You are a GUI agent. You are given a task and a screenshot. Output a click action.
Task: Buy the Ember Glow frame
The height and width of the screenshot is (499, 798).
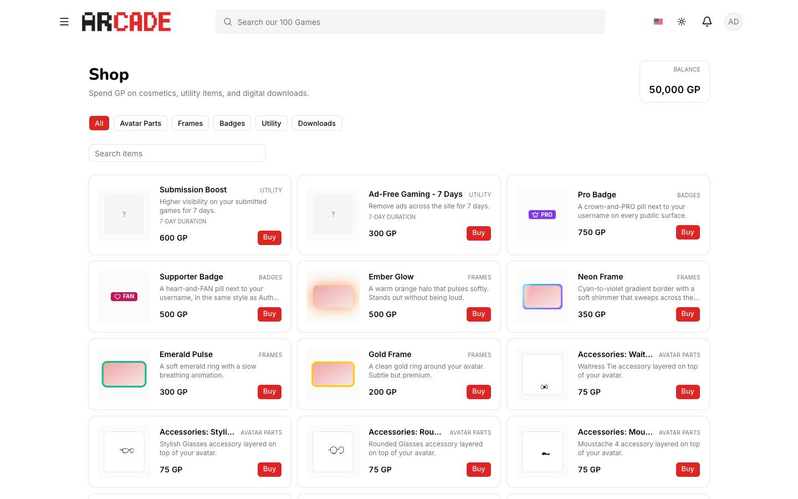tap(479, 314)
